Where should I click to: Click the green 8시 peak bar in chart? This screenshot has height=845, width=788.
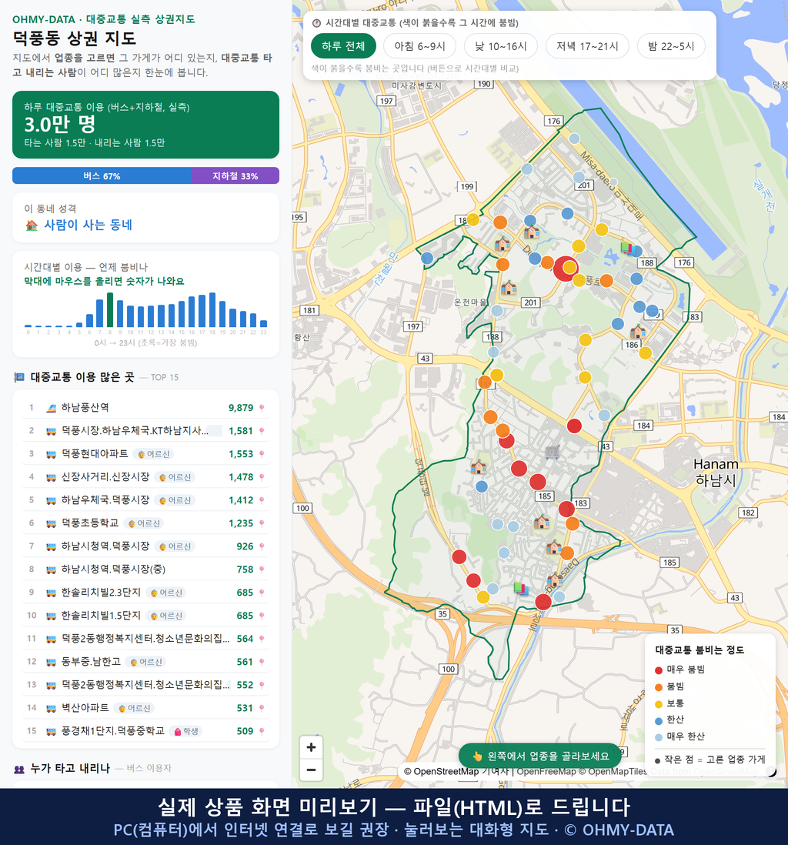[x=110, y=310]
